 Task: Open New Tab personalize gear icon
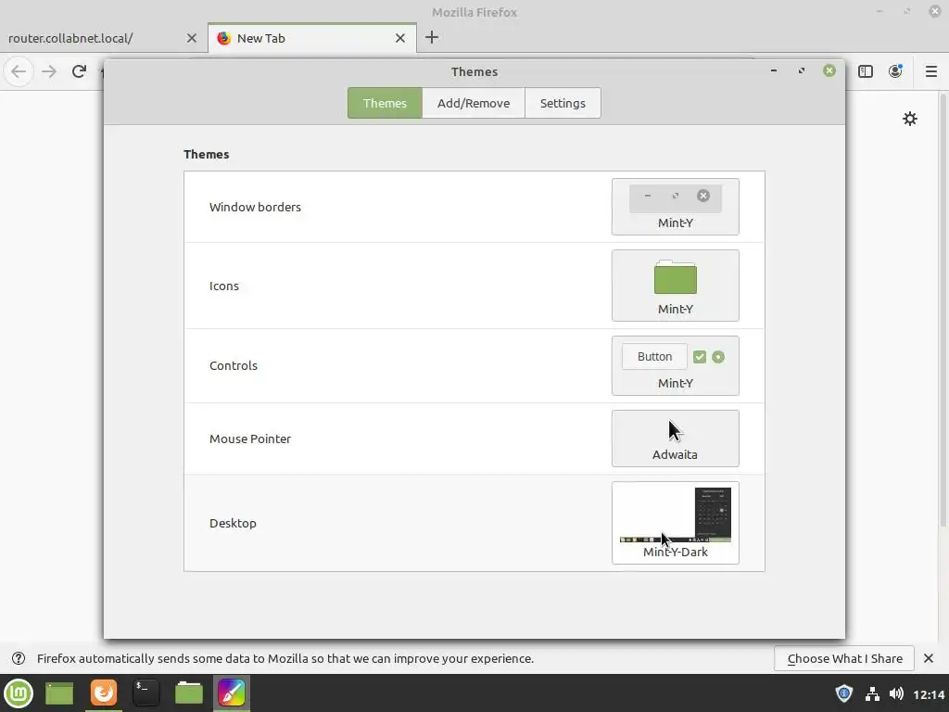coord(910,119)
